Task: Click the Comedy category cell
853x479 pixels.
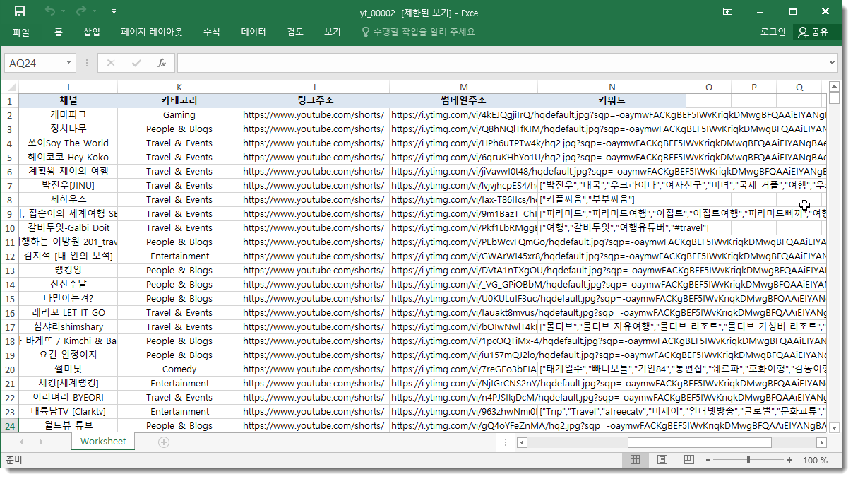Action: 179,369
